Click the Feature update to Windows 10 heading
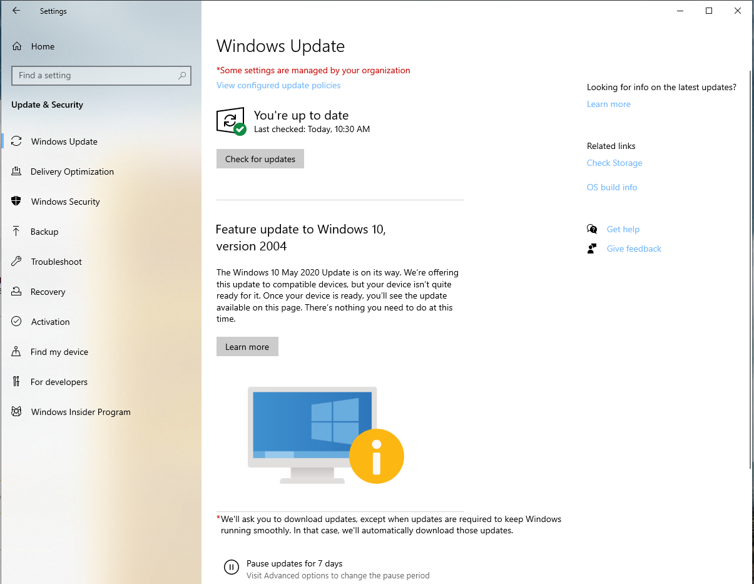The width and height of the screenshot is (754, 584). click(x=301, y=238)
